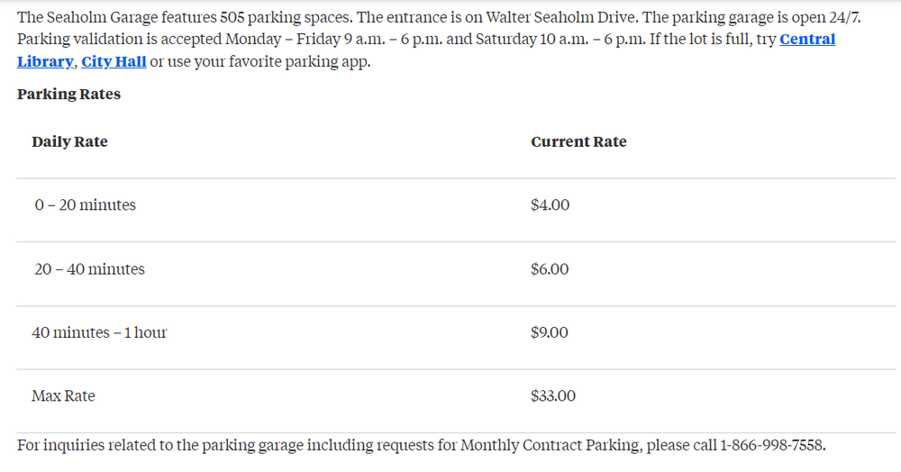The height and width of the screenshot is (472, 901).
Task: Click the Parking Rates heading
Action: [x=68, y=94]
